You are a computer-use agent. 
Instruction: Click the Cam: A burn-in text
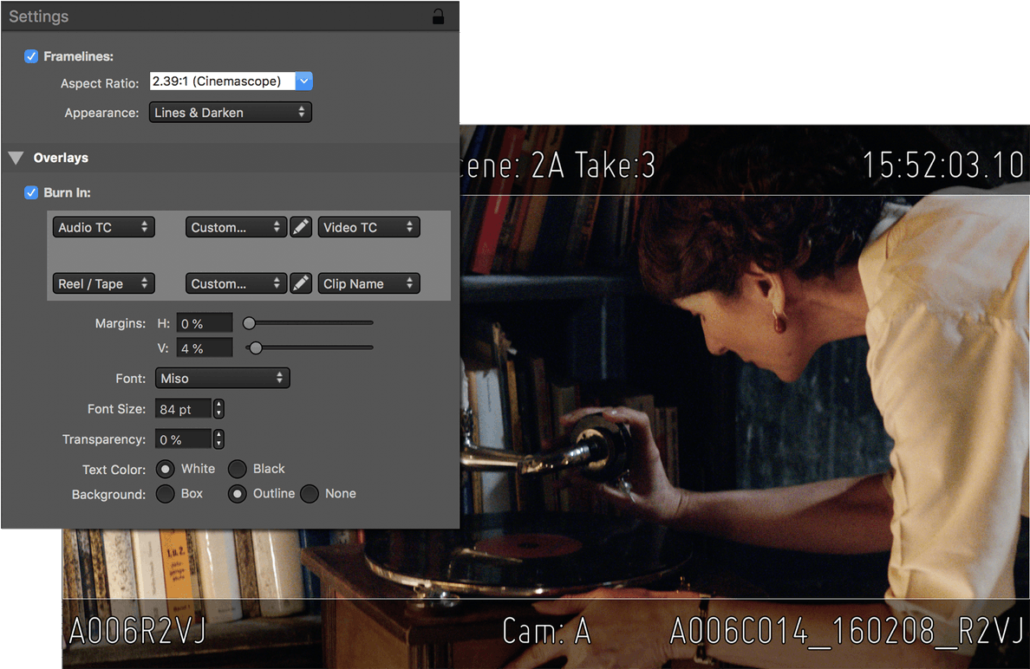click(x=546, y=631)
